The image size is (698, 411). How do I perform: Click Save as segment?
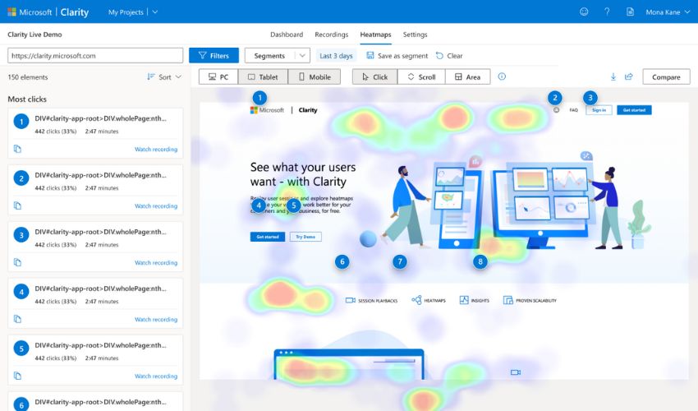click(397, 56)
